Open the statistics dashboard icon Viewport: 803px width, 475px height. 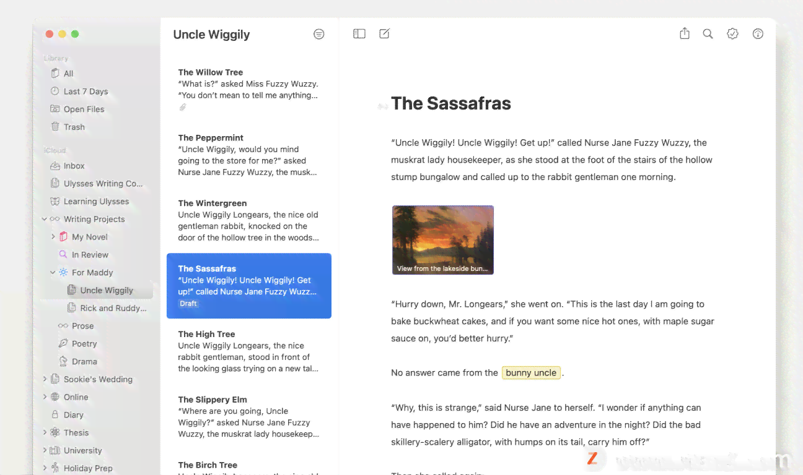coord(758,34)
